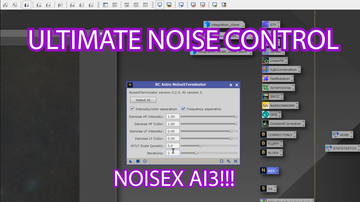Select the LinearFit process icon
Viewport: 360px width, 202px height.
click(275, 61)
